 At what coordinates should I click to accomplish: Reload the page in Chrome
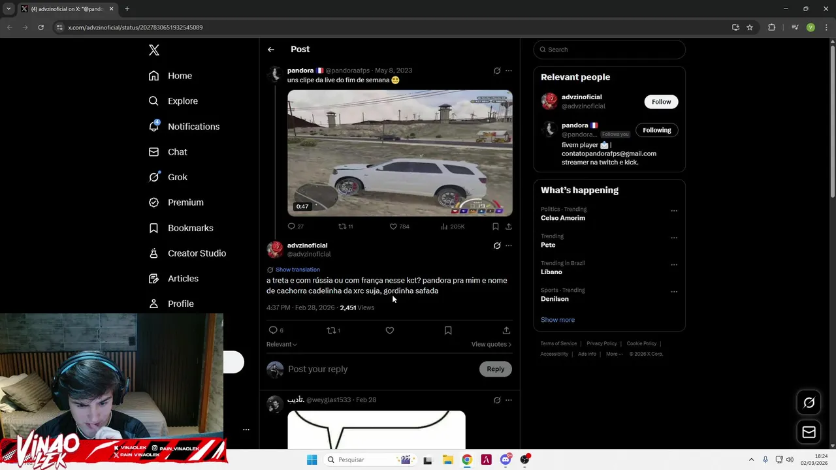[40, 27]
